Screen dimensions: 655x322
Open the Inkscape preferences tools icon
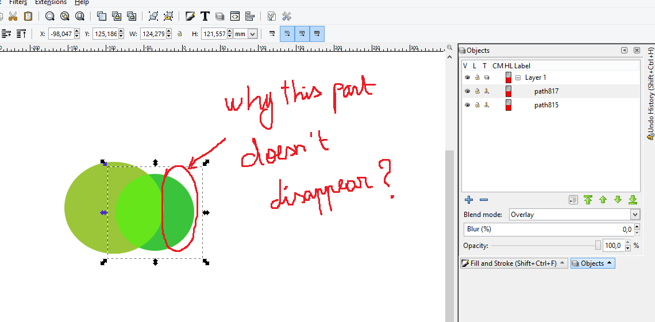click(287, 16)
